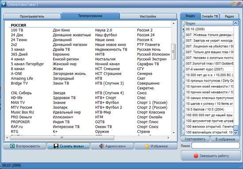The height and width of the screenshot is (169, 243).
Task: Open the Еврокино channel link
Action: tap(61, 54)
